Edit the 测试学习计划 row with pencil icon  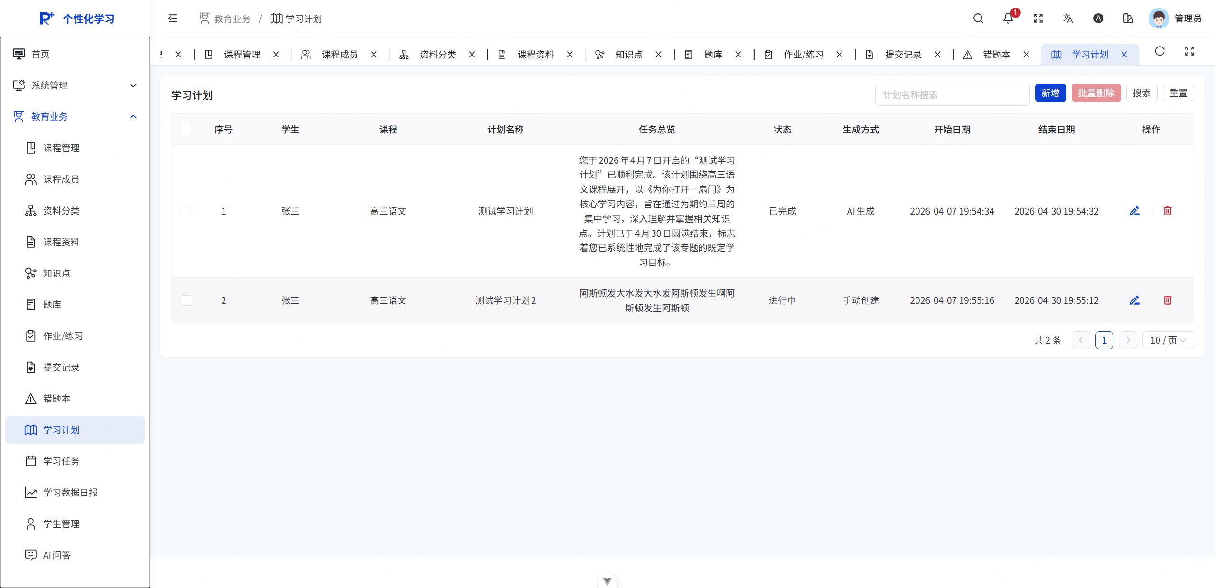pyautogui.click(x=1134, y=211)
